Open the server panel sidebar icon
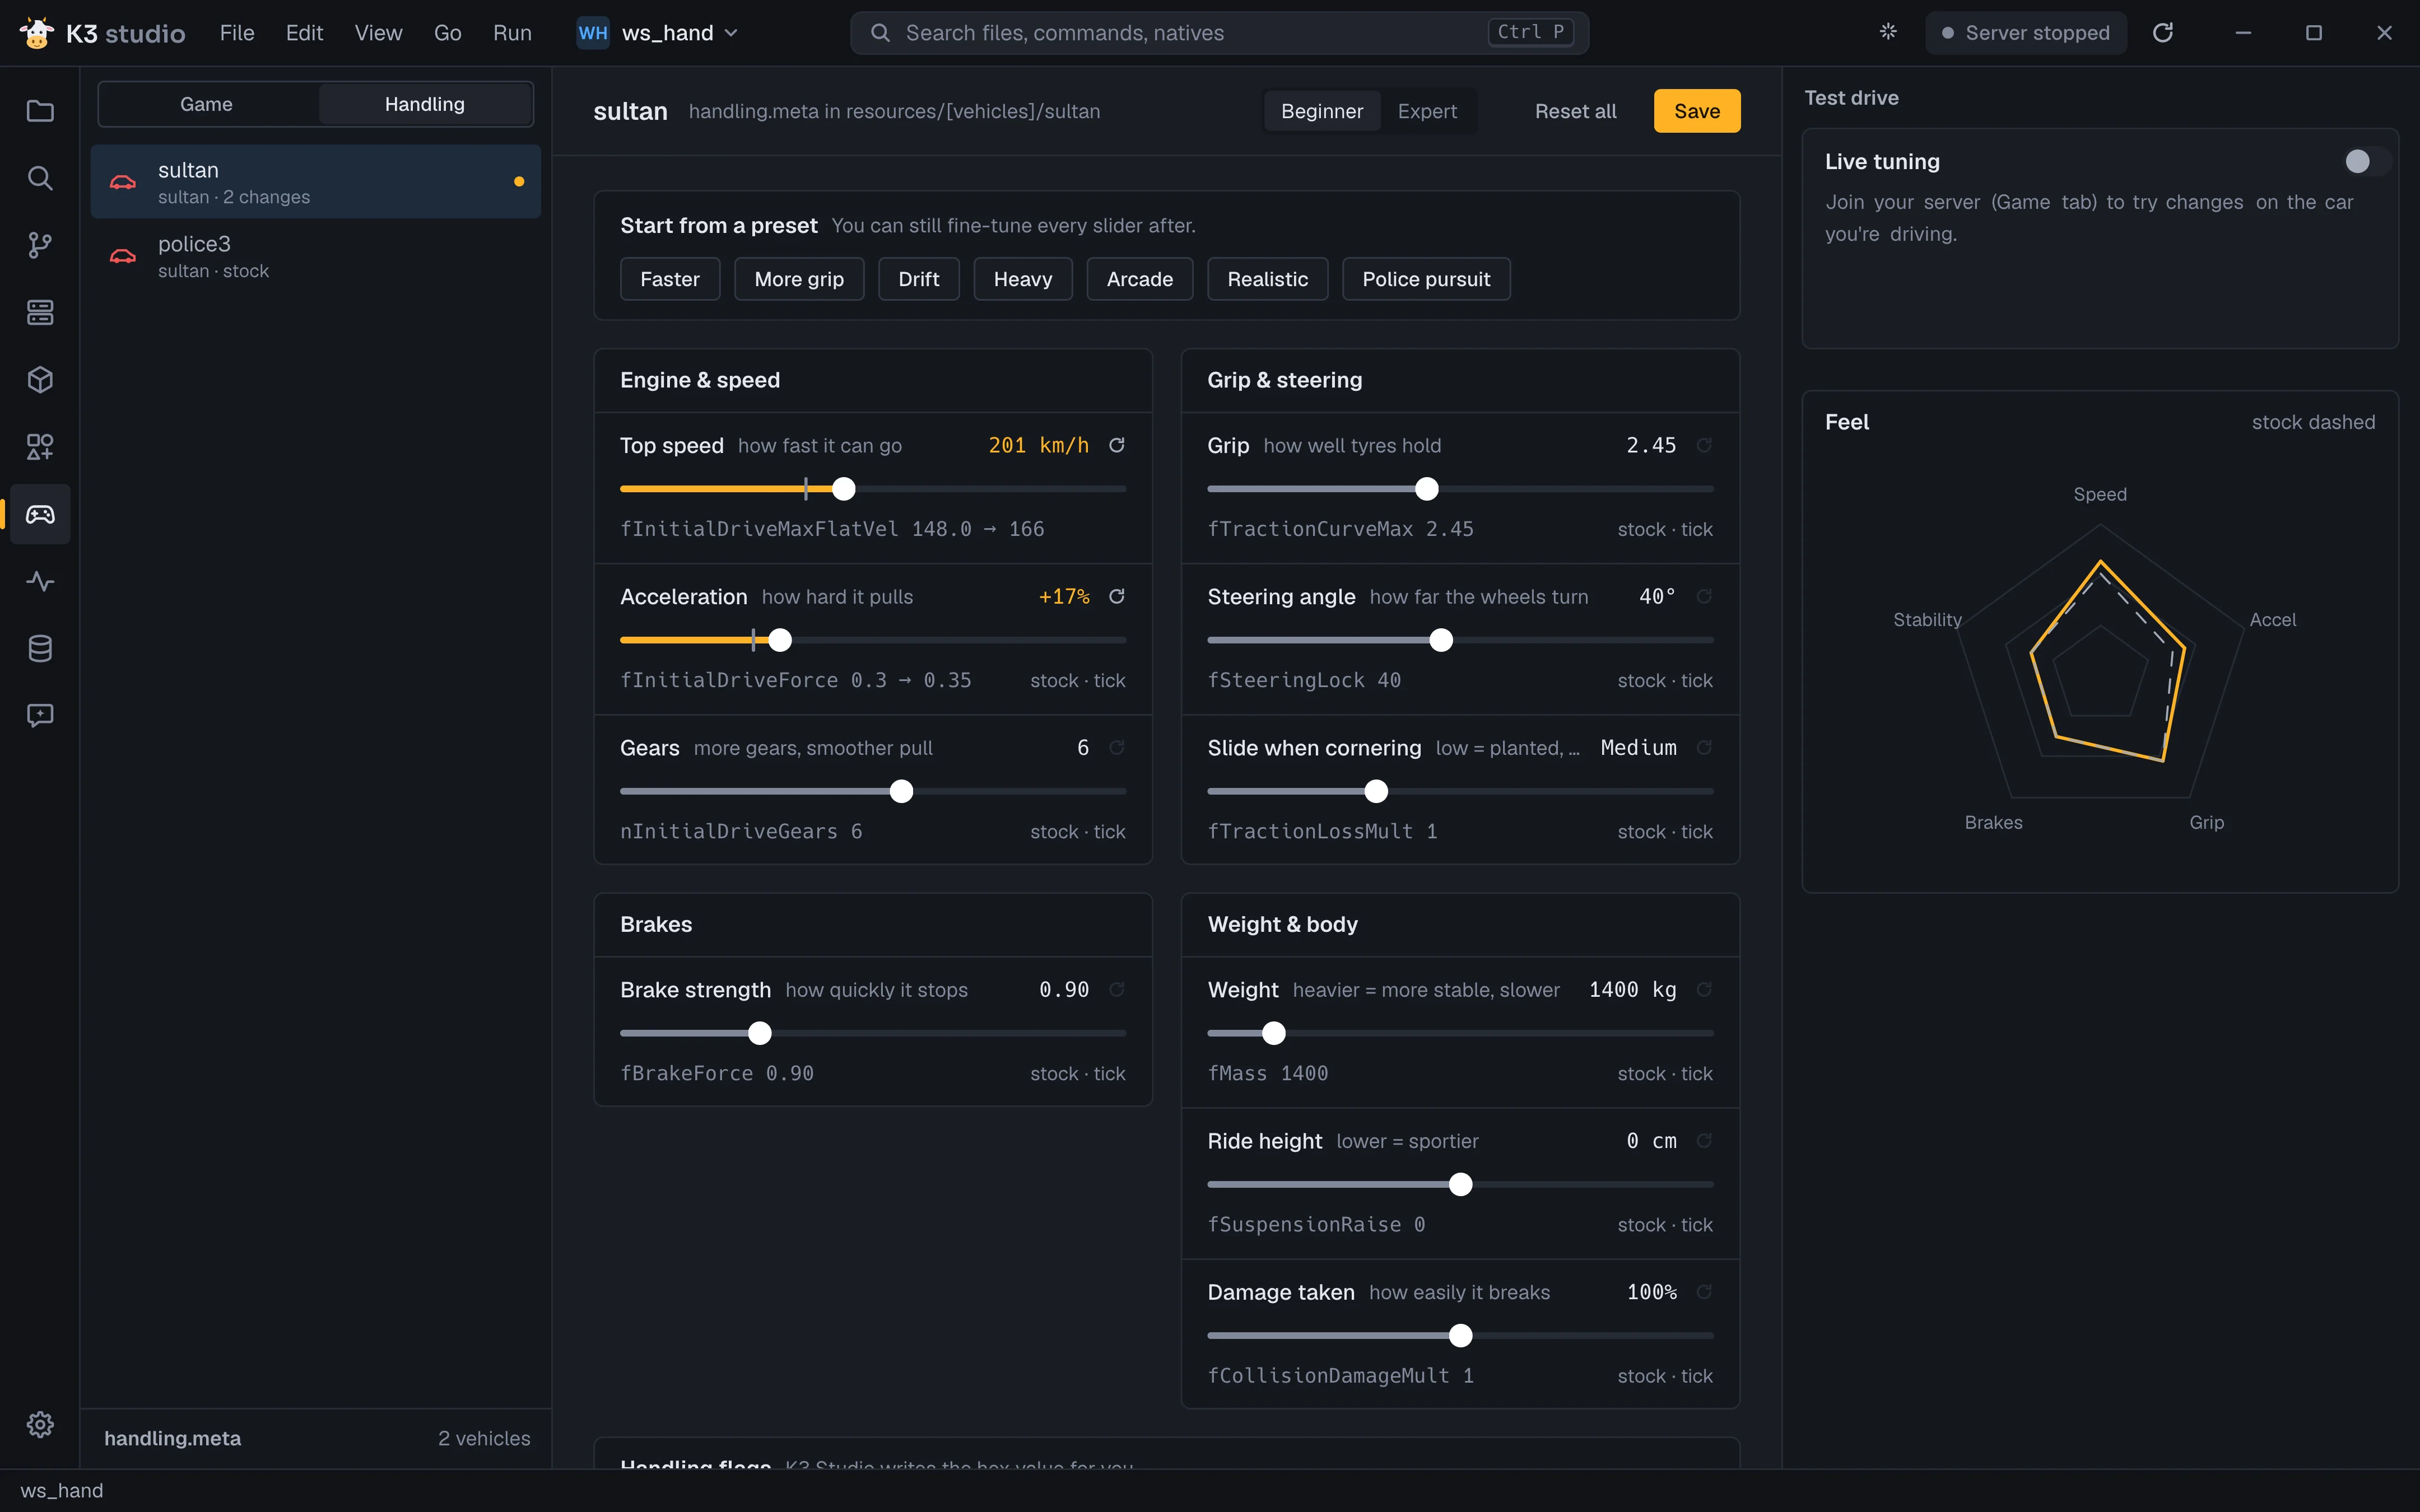Image resolution: width=2420 pixels, height=1512 pixels. tap(40, 312)
